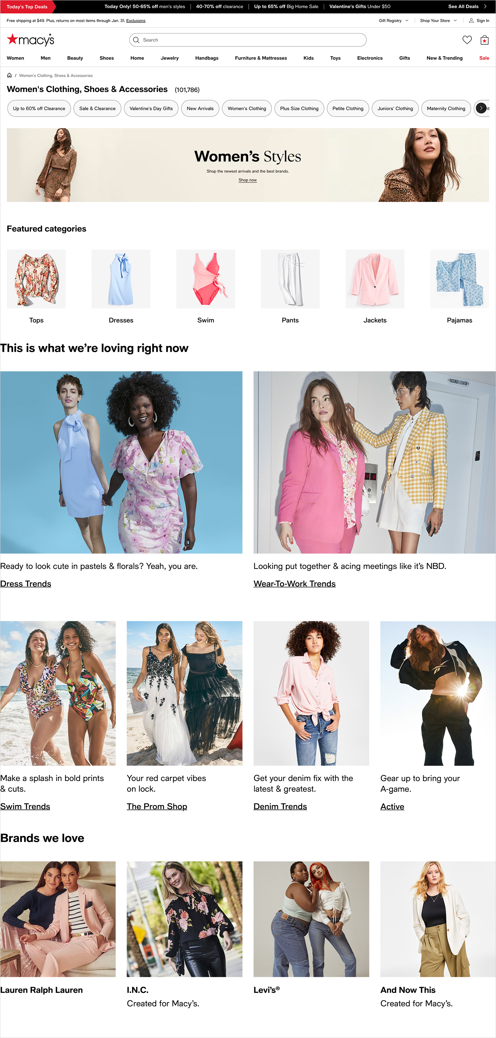Screen dimensions: 496x1038
Task: Open the Women menu
Action: (x=15, y=58)
